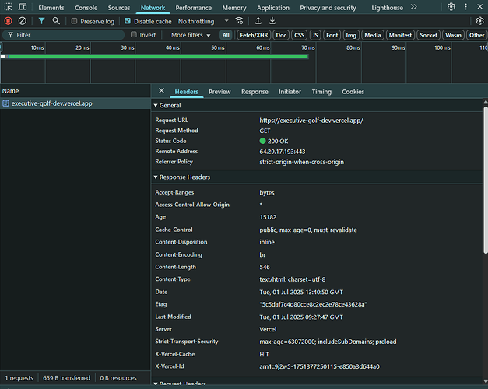Select the All filter type
The height and width of the screenshot is (389, 488).
(x=226, y=35)
